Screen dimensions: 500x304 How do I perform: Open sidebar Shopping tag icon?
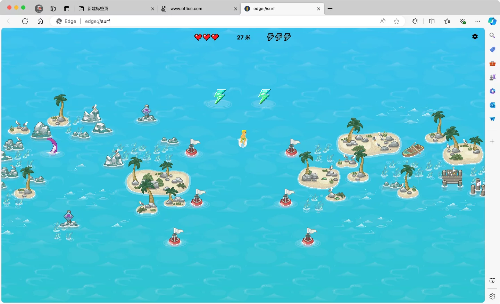(x=492, y=50)
